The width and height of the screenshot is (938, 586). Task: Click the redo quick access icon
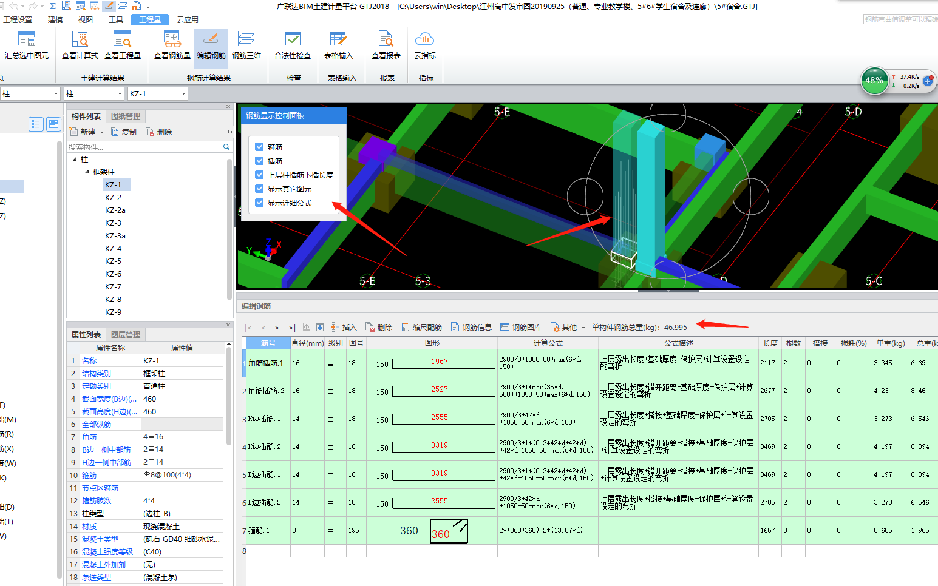(x=33, y=6)
